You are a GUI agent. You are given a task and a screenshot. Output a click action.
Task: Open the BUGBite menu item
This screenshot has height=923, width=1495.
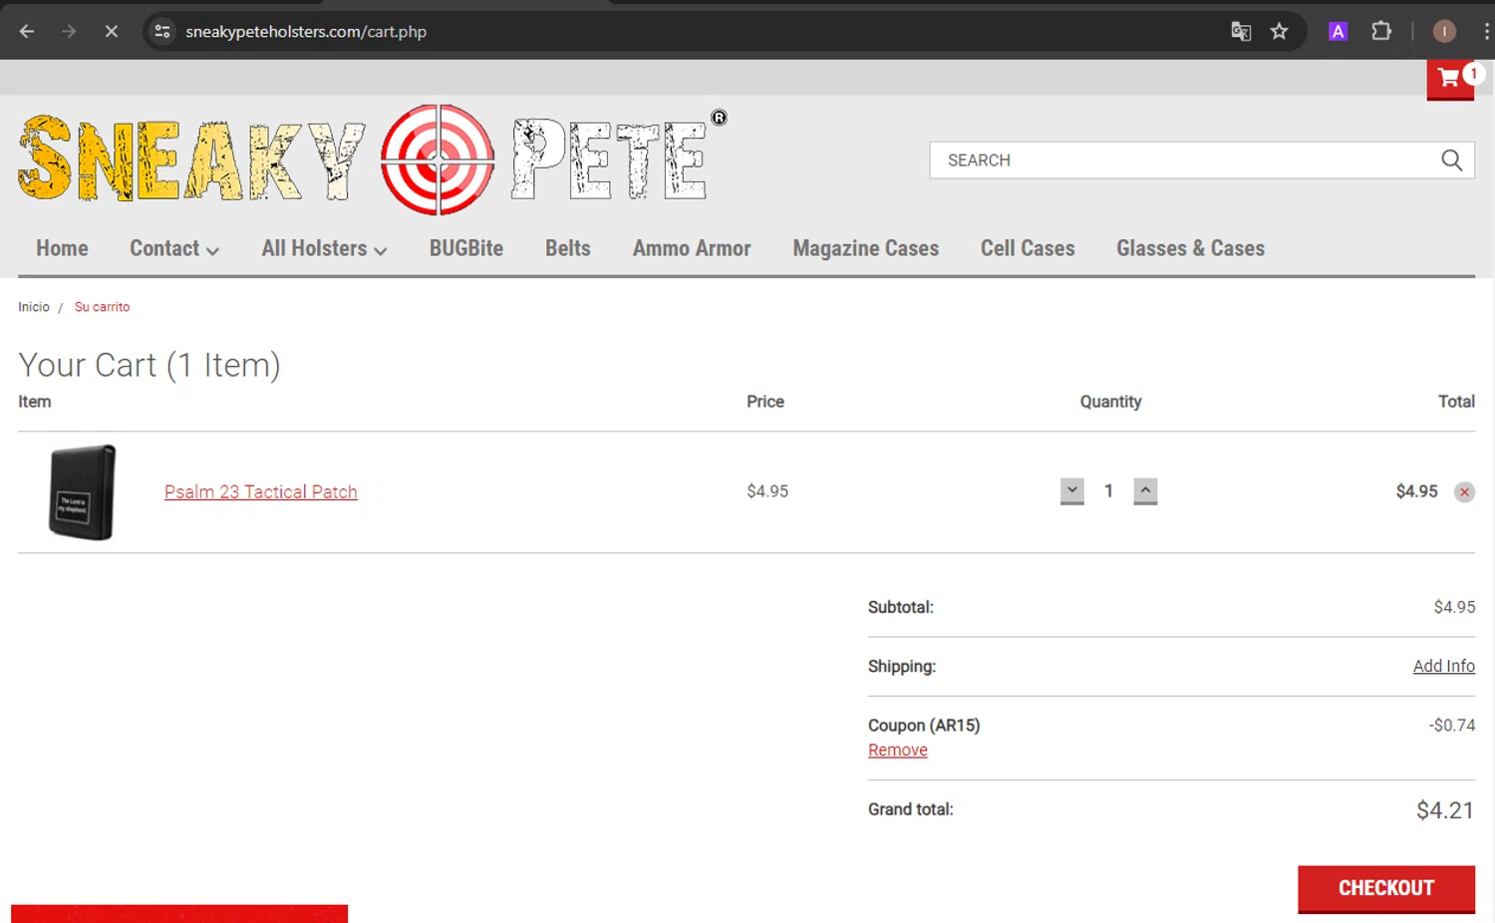(466, 249)
